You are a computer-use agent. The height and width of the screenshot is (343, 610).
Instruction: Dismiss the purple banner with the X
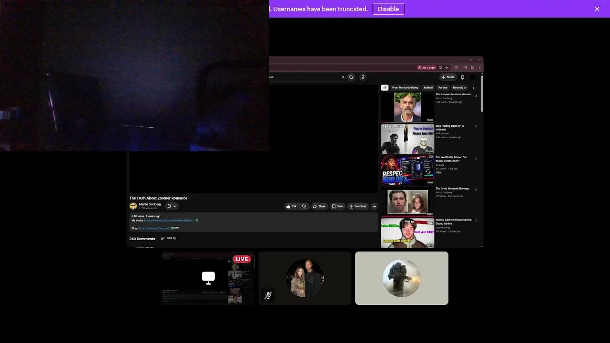597,9
